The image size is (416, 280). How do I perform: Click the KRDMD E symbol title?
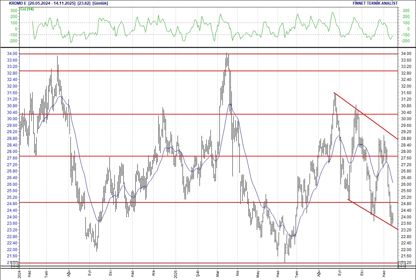point(18,3)
